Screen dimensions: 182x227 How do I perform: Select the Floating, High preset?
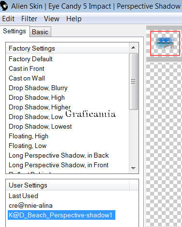click(28, 136)
